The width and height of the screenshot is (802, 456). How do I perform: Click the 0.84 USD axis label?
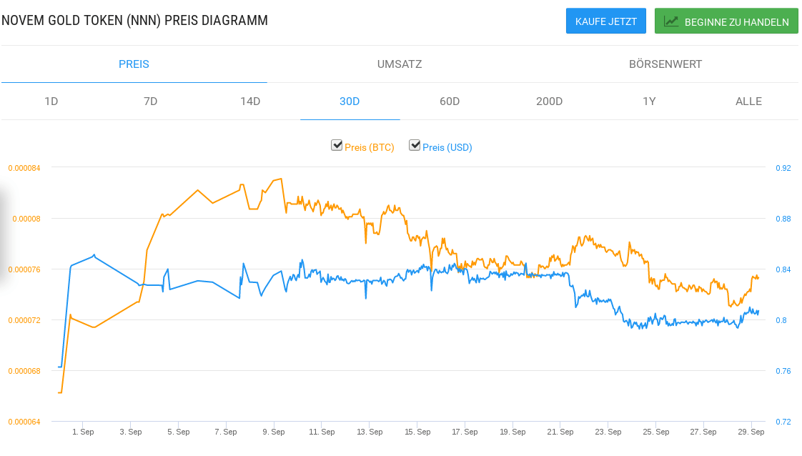pyautogui.click(x=783, y=269)
